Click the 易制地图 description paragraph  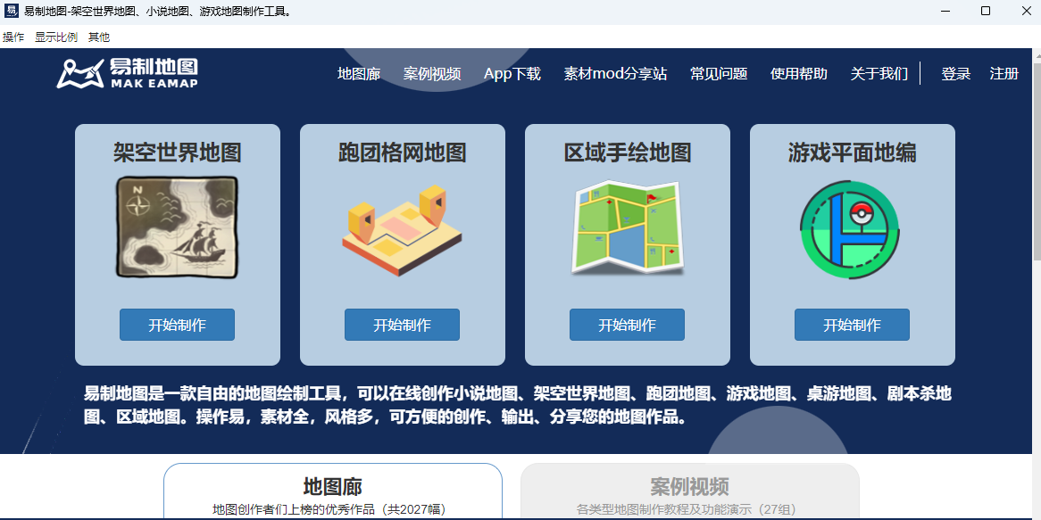[x=518, y=405]
